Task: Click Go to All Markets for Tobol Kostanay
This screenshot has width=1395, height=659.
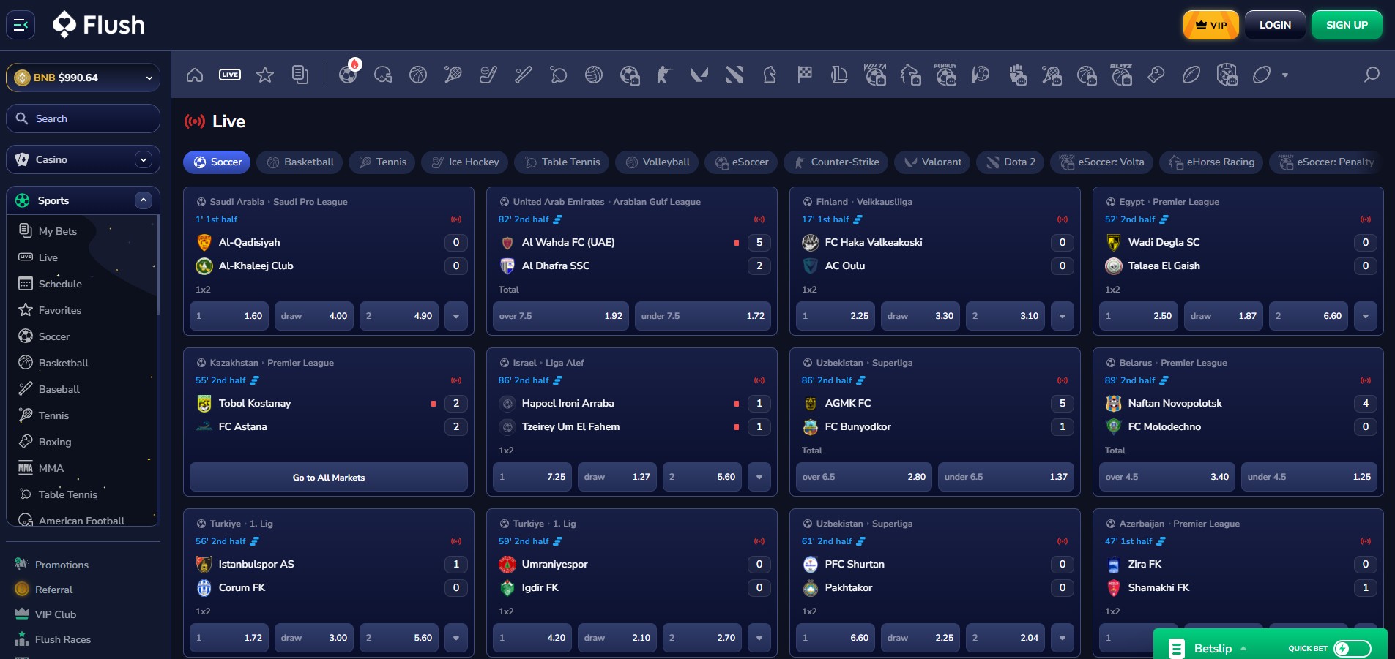Action: click(329, 477)
